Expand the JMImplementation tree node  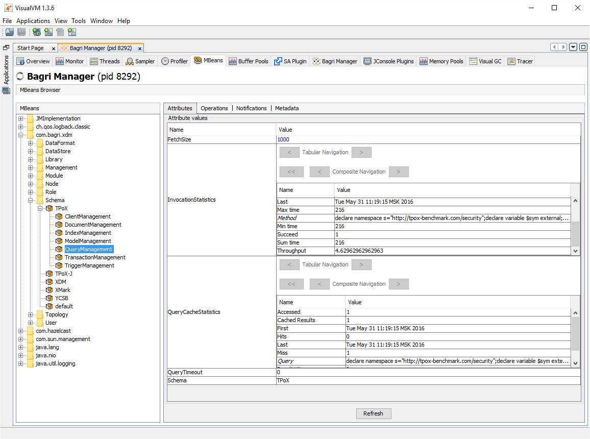point(21,118)
